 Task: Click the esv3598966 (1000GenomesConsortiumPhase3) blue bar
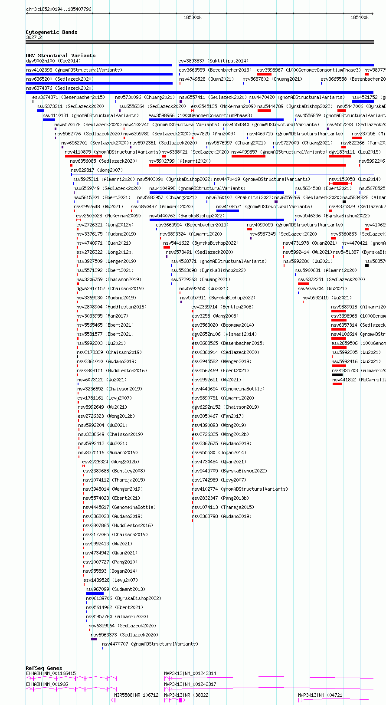(216, 120)
